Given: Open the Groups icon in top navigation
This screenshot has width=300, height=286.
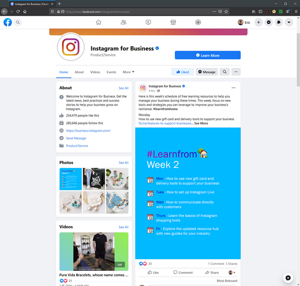Looking at the screenshot, I should click(x=198, y=22).
